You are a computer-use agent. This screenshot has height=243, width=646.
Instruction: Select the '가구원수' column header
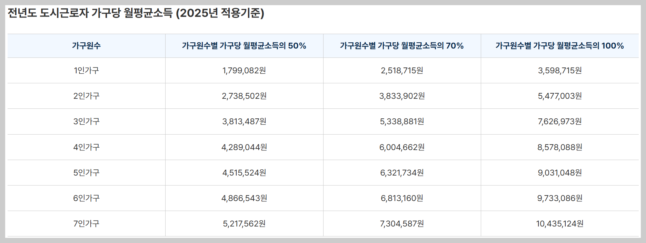click(86, 46)
